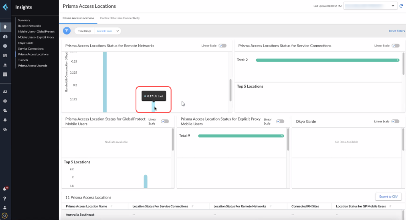Toggle Linear Scale for Remote Networks chart
The width and height of the screenshot is (406, 220).
click(222, 46)
